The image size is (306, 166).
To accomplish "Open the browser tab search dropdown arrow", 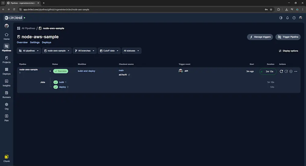I will 3,3.
